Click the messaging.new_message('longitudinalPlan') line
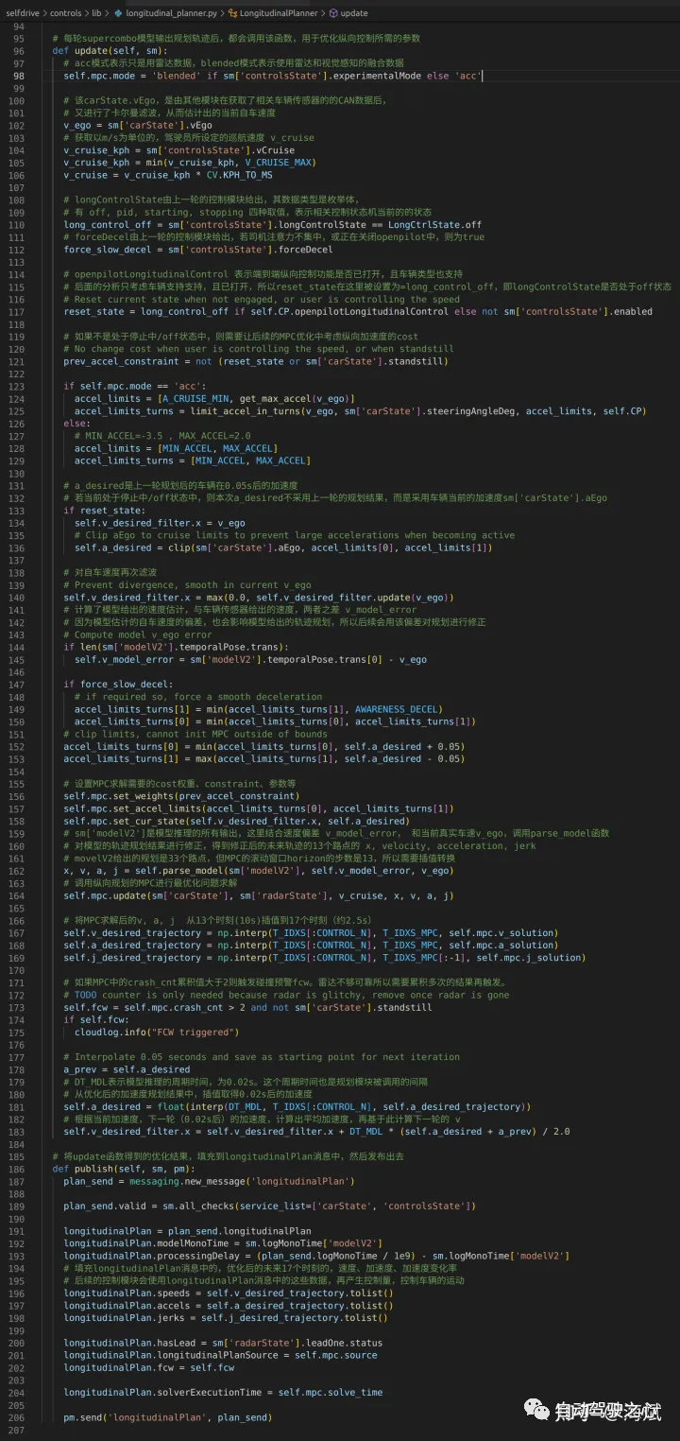The height and width of the screenshot is (1441, 680). click(209, 1181)
